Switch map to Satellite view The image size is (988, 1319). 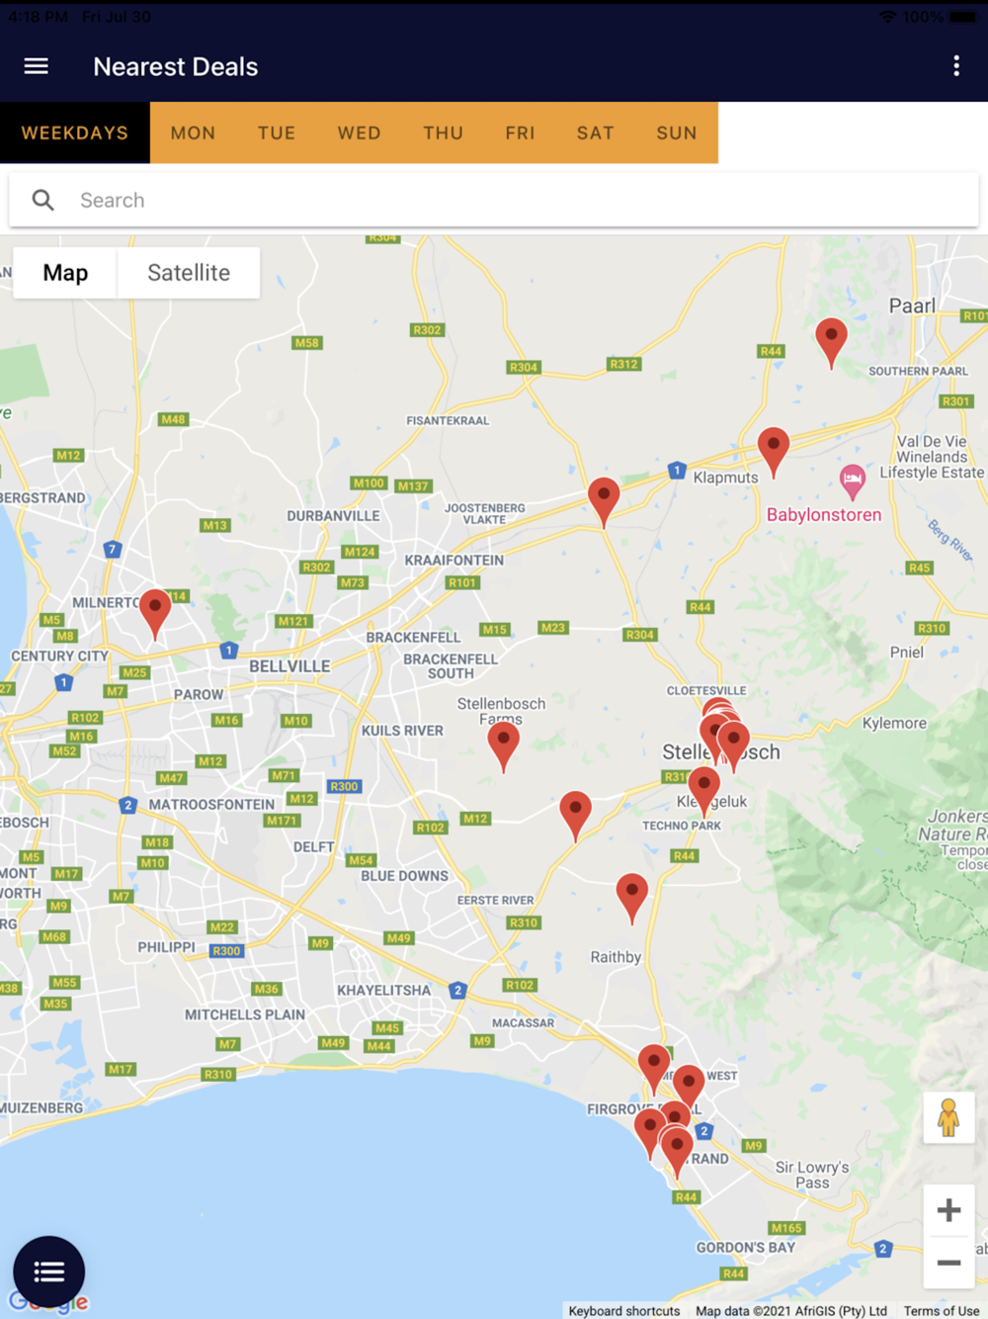click(189, 273)
